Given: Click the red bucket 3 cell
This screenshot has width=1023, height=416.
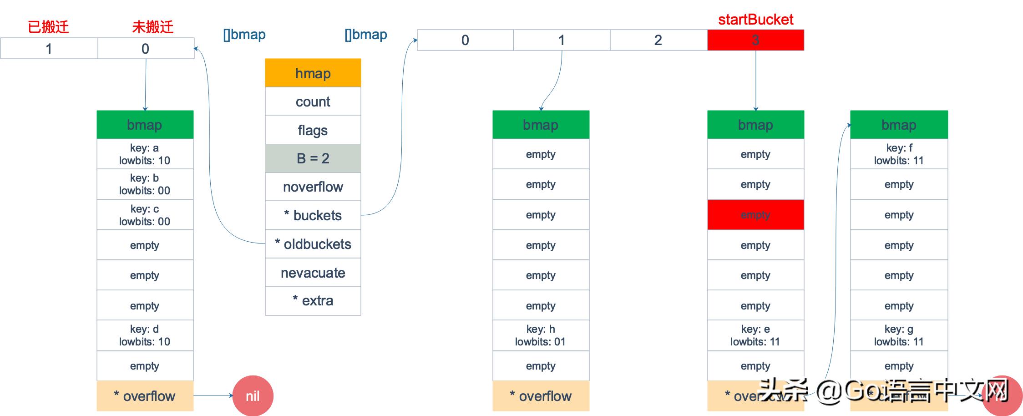Looking at the screenshot, I should point(755,40).
